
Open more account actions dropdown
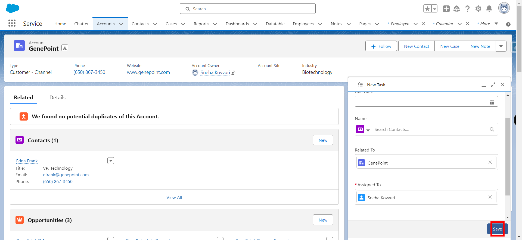coord(501,46)
